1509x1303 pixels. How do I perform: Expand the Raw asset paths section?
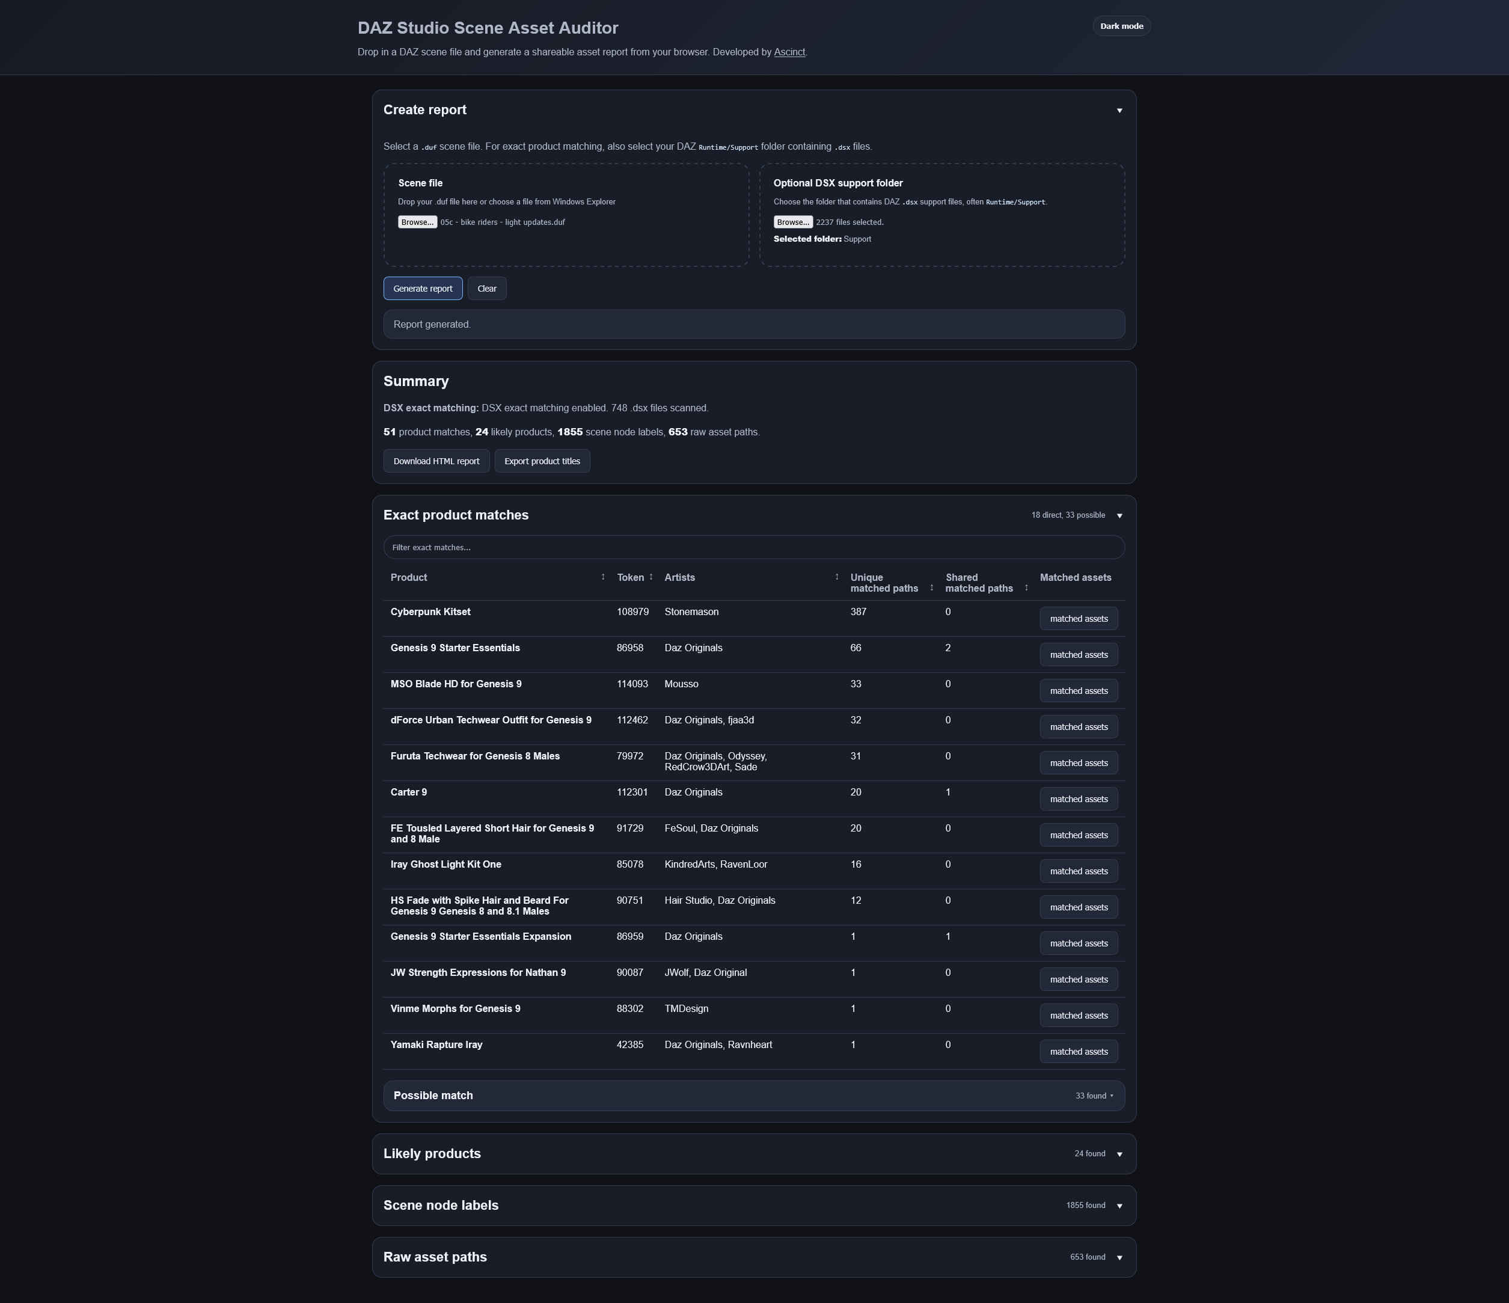pyautogui.click(x=1119, y=1258)
